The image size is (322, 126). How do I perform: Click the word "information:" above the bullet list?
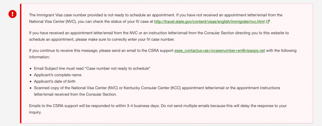(x=39, y=57)
